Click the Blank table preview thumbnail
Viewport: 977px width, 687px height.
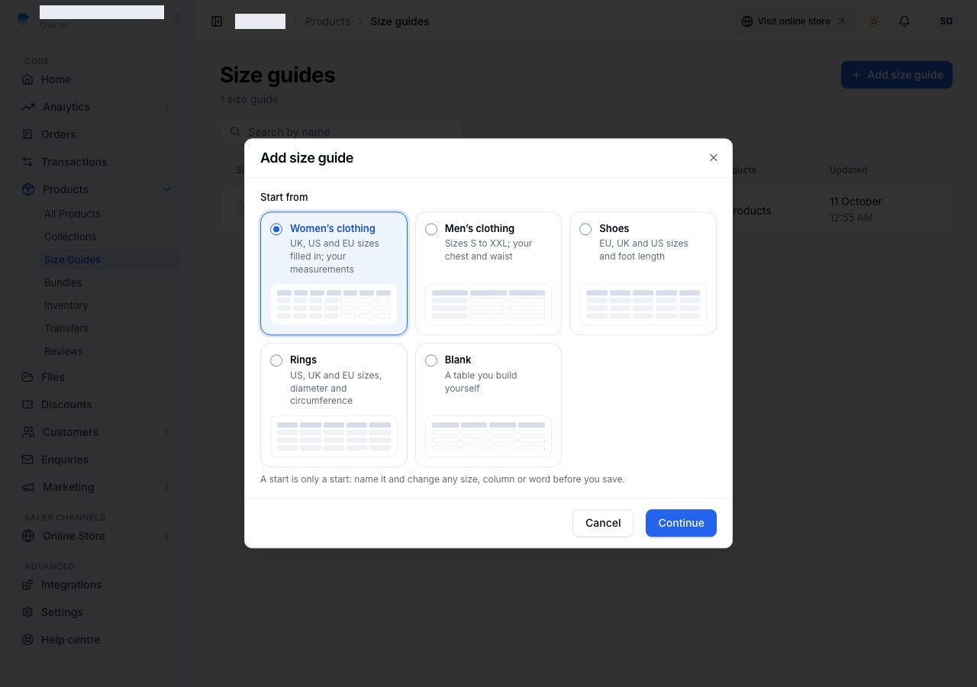point(488,436)
